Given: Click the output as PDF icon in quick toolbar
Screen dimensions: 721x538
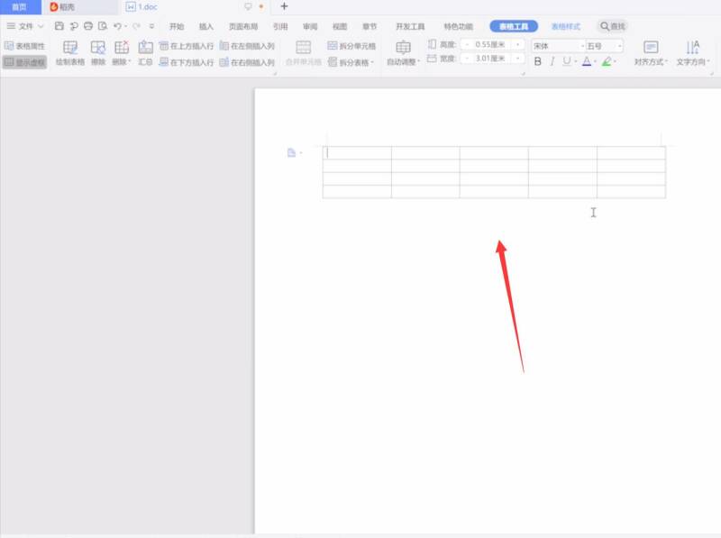Looking at the screenshot, I should [74, 26].
